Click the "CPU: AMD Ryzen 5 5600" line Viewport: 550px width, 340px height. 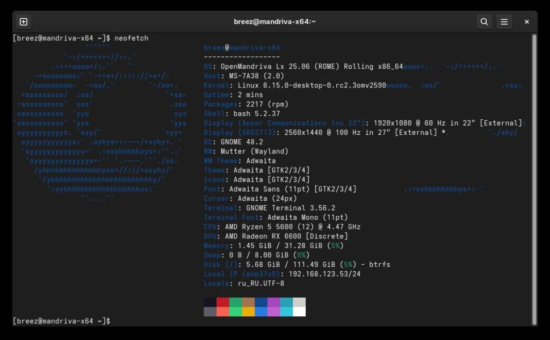point(282,227)
